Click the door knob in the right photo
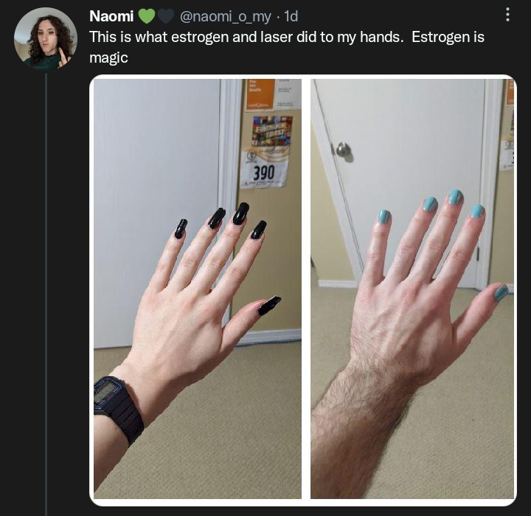Image resolution: width=531 pixels, height=516 pixels. (x=344, y=150)
